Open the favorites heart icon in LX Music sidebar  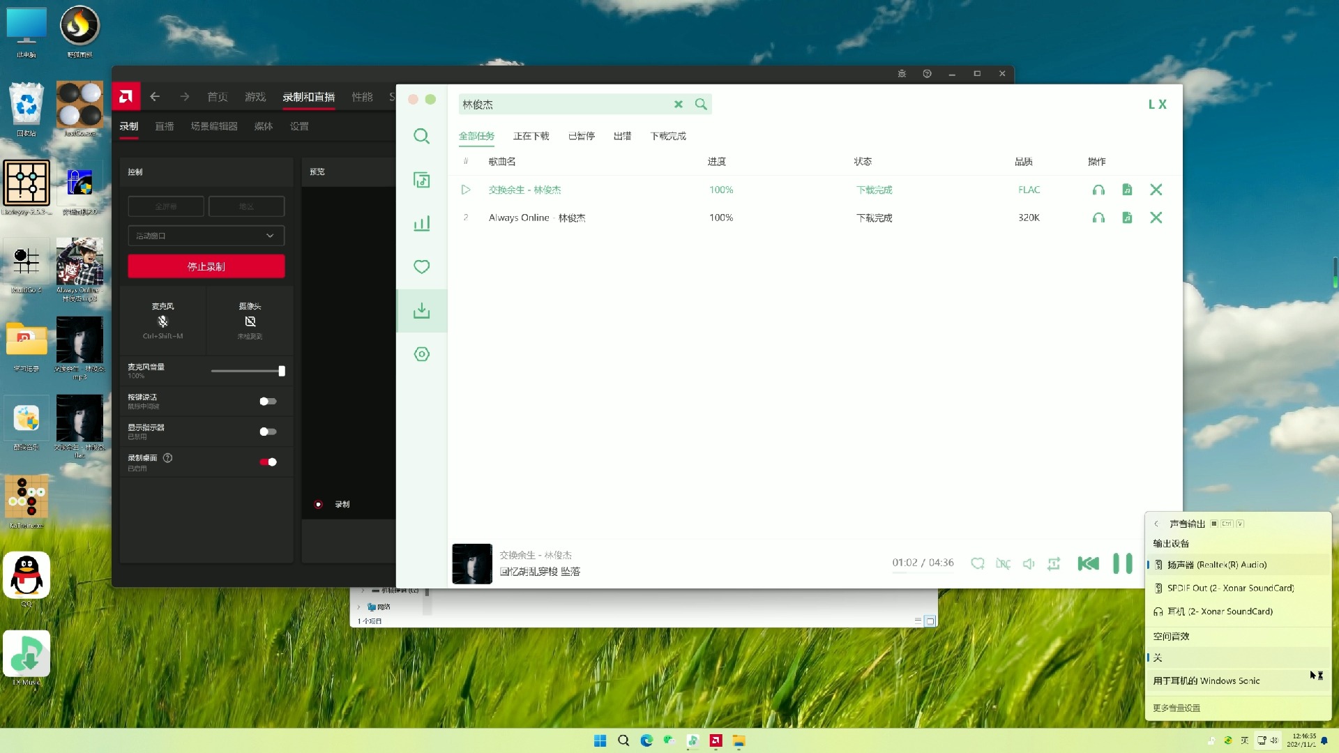[x=421, y=266]
